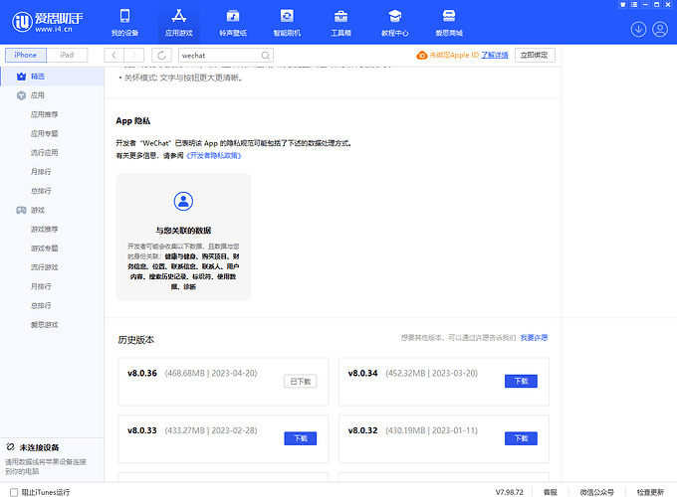Select the iPhone tab
This screenshot has height=497, width=677.
click(25, 55)
